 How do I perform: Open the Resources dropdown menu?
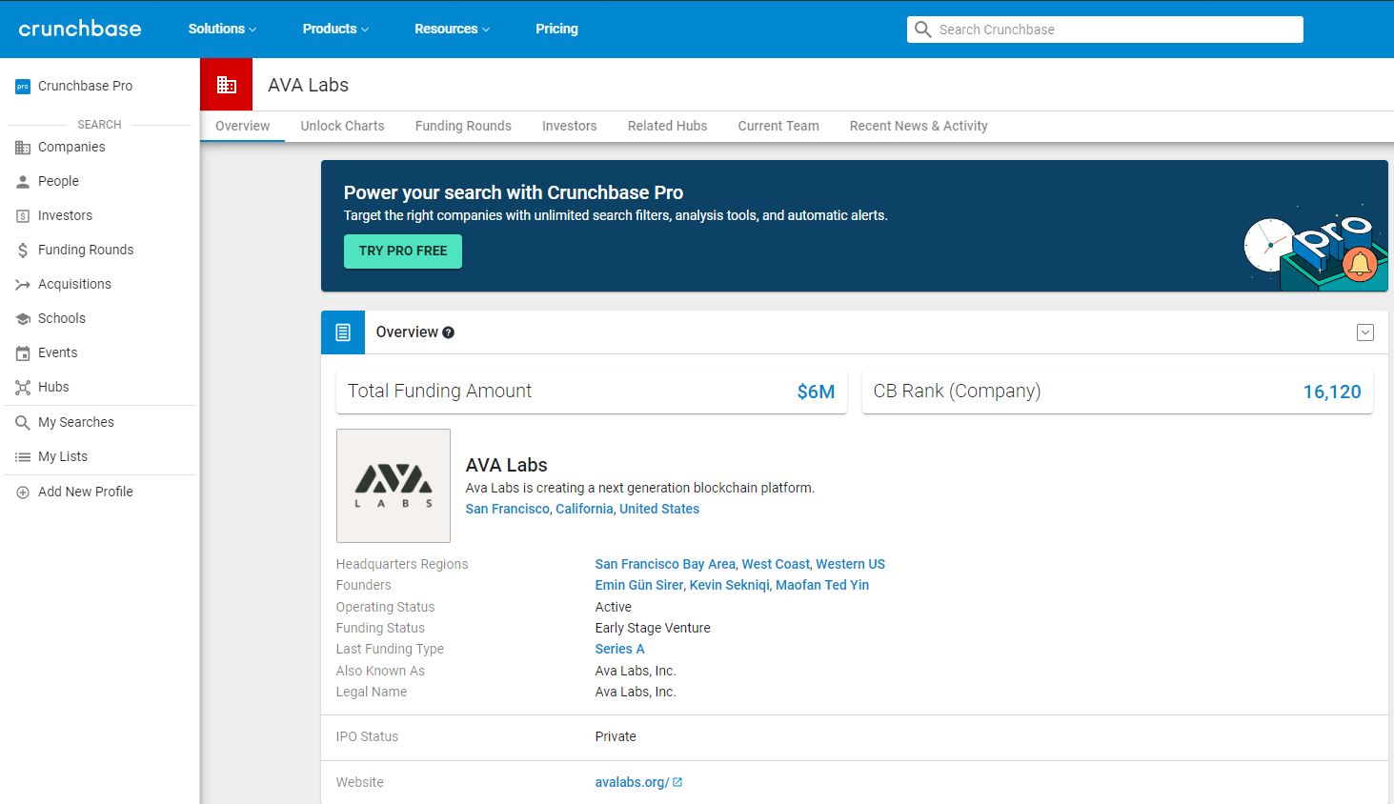(x=452, y=29)
